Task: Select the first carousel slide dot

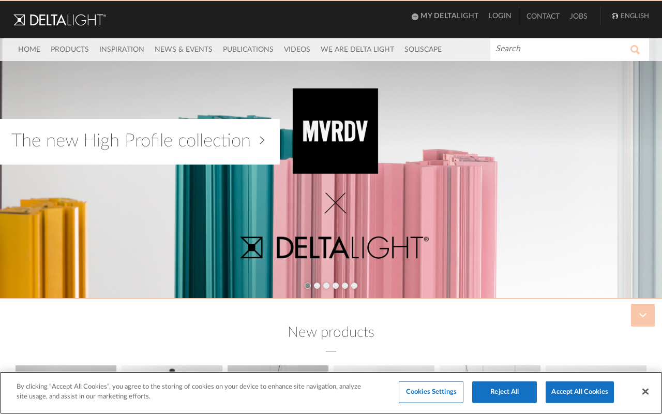Action: [308, 286]
